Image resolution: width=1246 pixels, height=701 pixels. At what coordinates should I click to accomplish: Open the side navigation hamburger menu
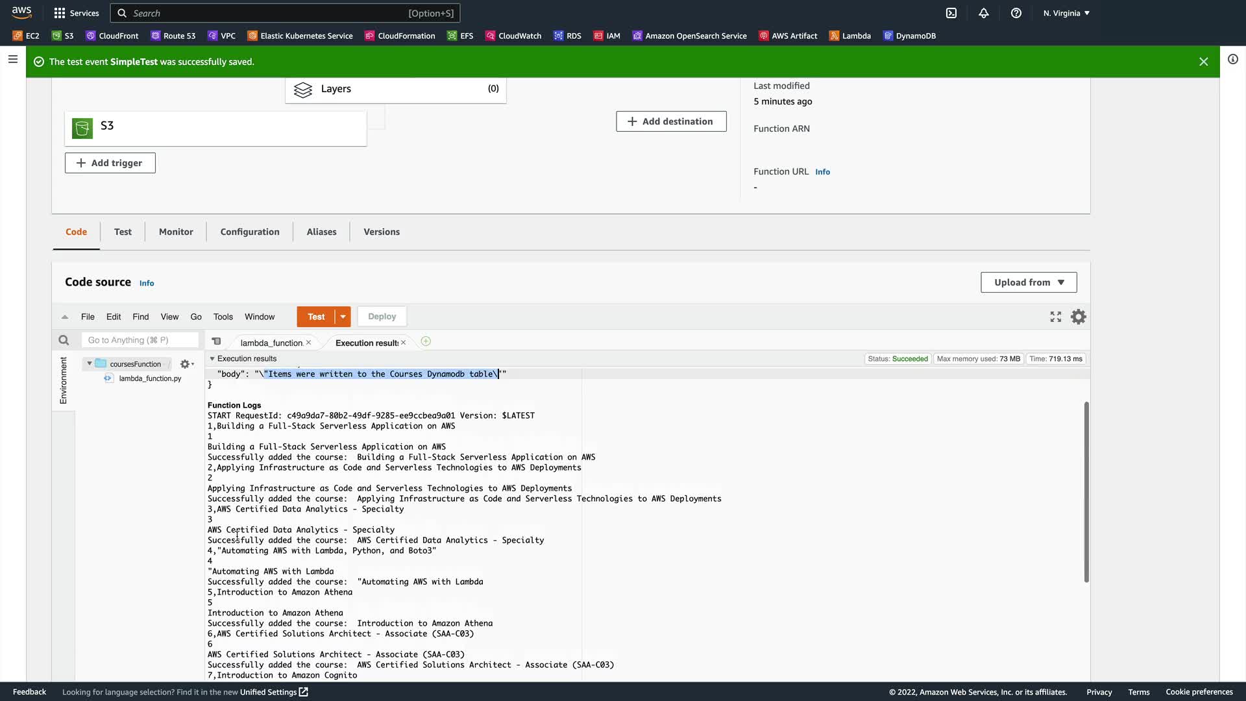click(x=12, y=60)
